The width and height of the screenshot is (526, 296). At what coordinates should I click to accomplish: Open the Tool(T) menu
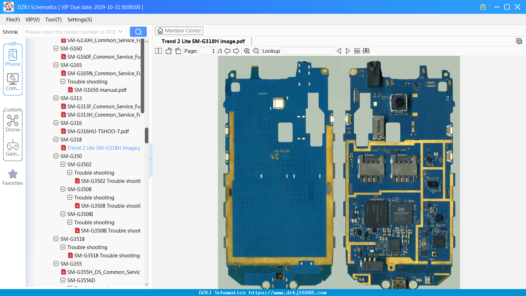pyautogui.click(x=54, y=20)
